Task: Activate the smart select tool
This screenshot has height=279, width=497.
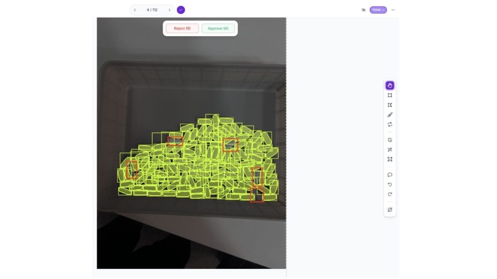Action: (x=390, y=140)
